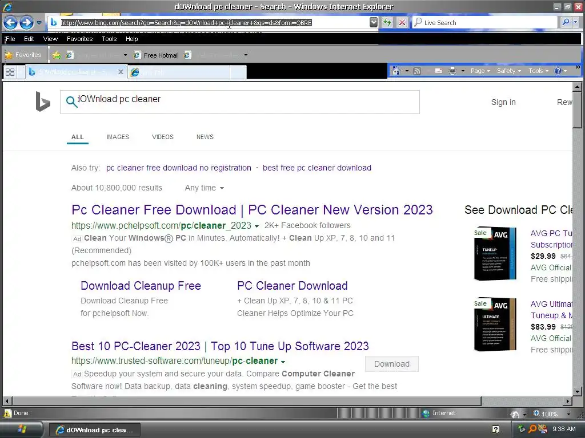Open the recent pages dropdown beside Forward
This screenshot has height=438, width=585.
39,23
